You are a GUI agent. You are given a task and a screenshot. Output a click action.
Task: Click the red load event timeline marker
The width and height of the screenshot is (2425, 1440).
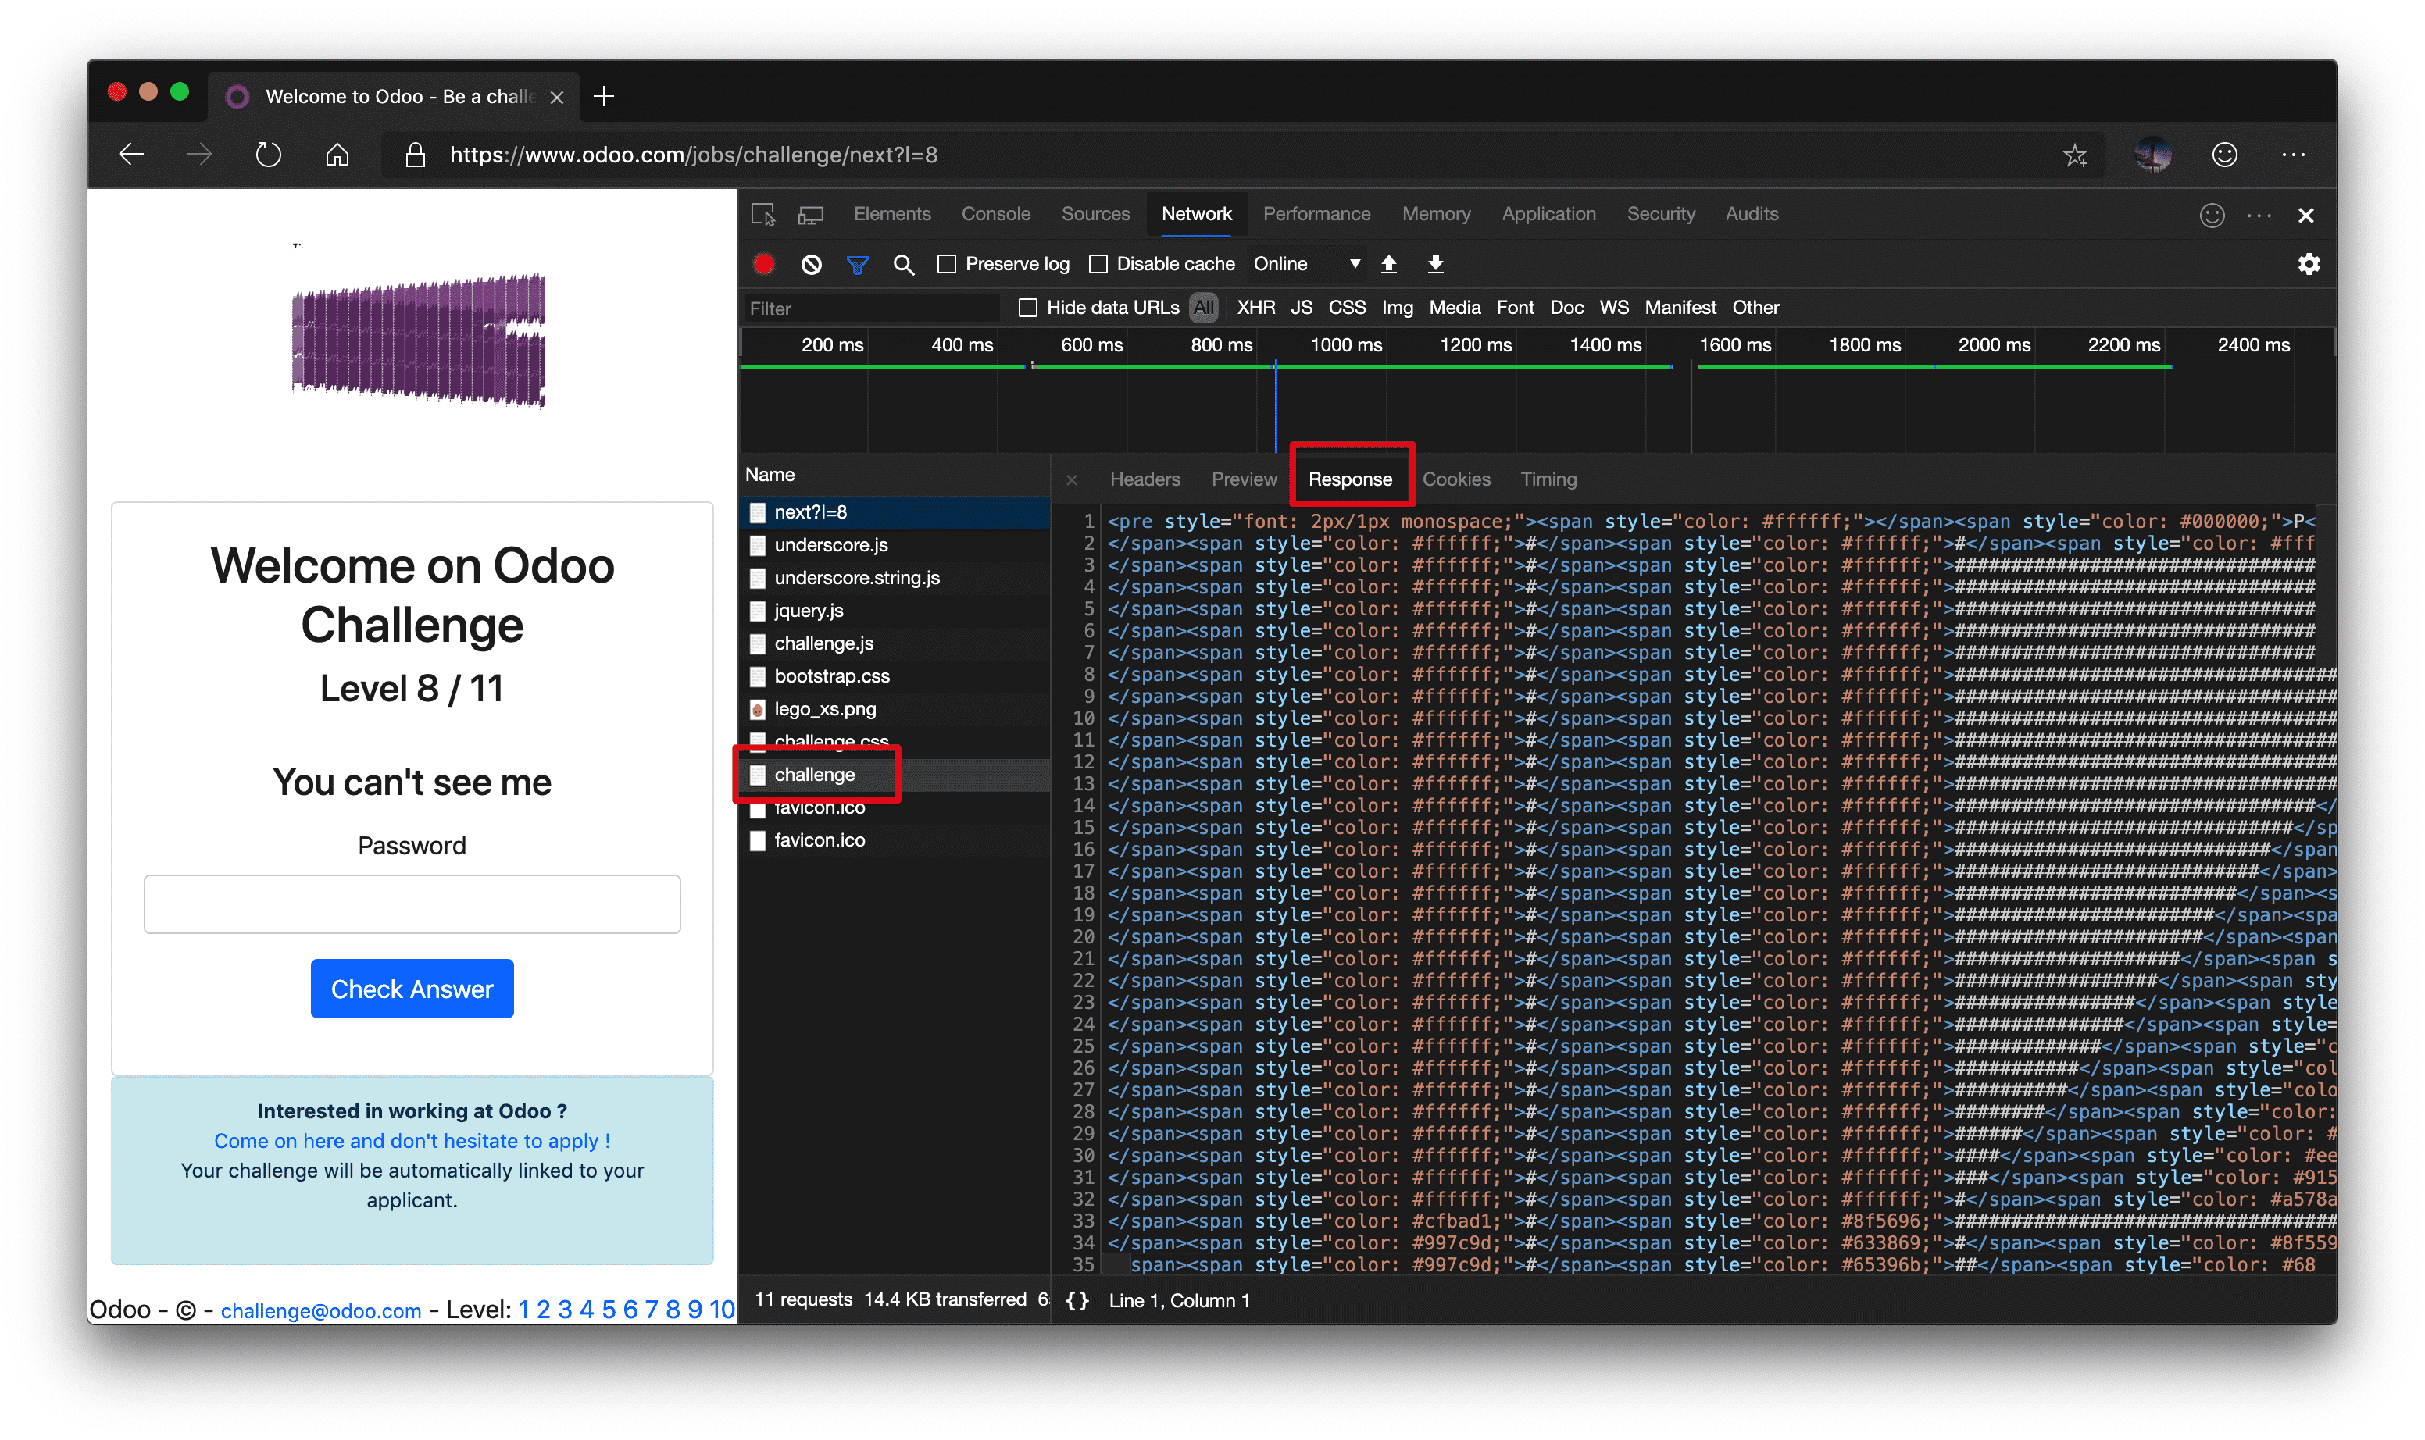click(1690, 405)
